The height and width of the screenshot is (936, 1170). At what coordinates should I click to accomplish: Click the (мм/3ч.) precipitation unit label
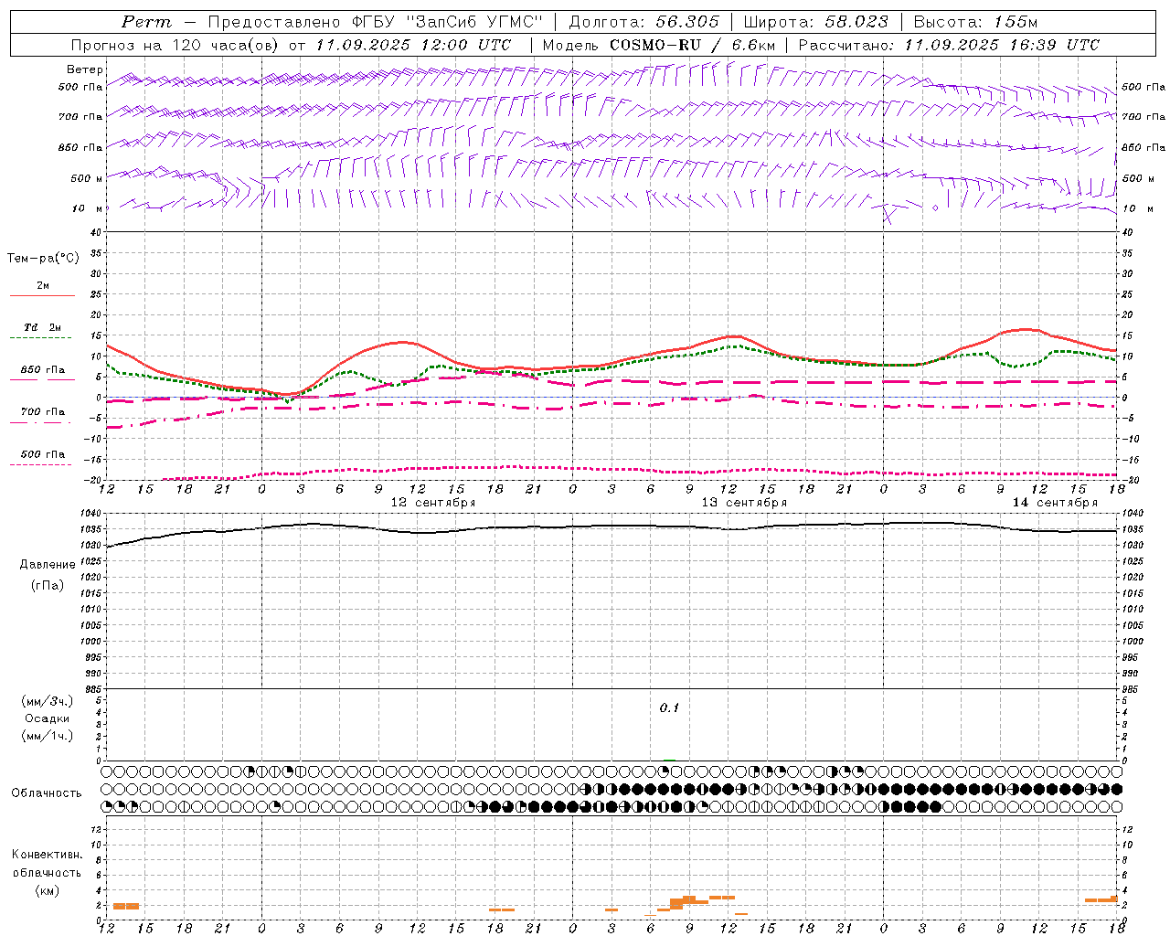tap(48, 701)
